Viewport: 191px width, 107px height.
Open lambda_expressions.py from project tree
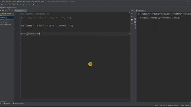pos(7,20)
